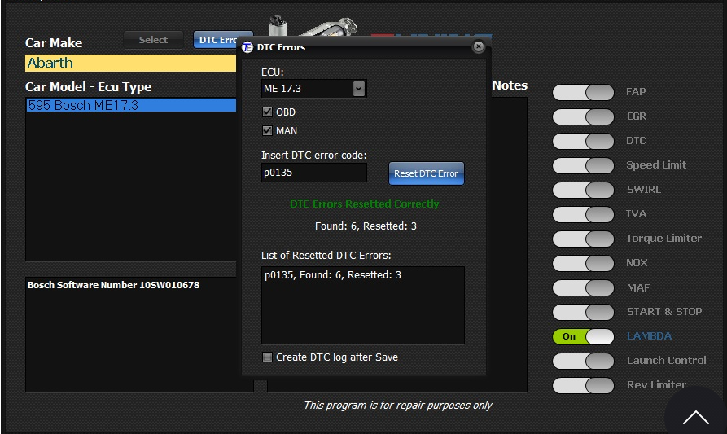Viewport: 727px width, 434px height.
Task: Click the DTC Errors toolbar button
Action: [x=216, y=40]
